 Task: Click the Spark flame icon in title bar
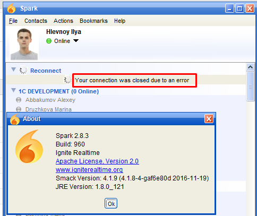[11, 8]
